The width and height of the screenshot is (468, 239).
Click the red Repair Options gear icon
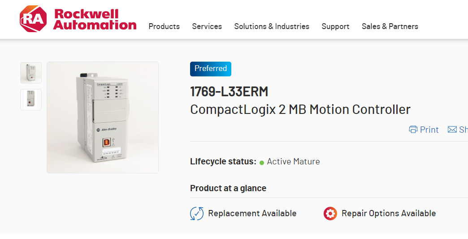[x=330, y=214]
